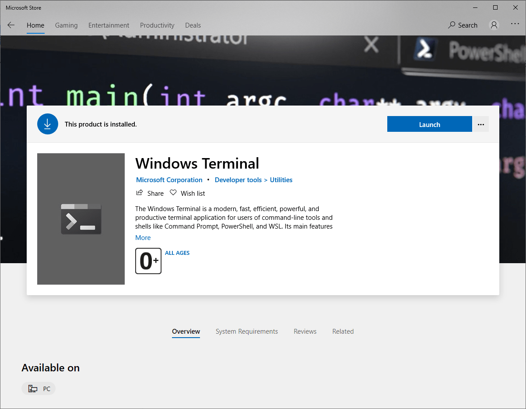Open Microsoft Corporation publisher link
The image size is (526, 409).
click(169, 180)
